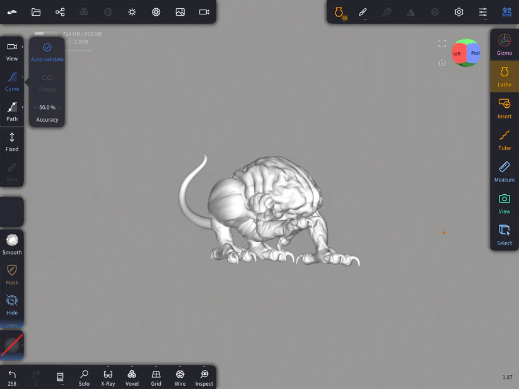Open the Nomad app logo menu
The height and width of the screenshot is (389, 519).
[x=12, y=12]
